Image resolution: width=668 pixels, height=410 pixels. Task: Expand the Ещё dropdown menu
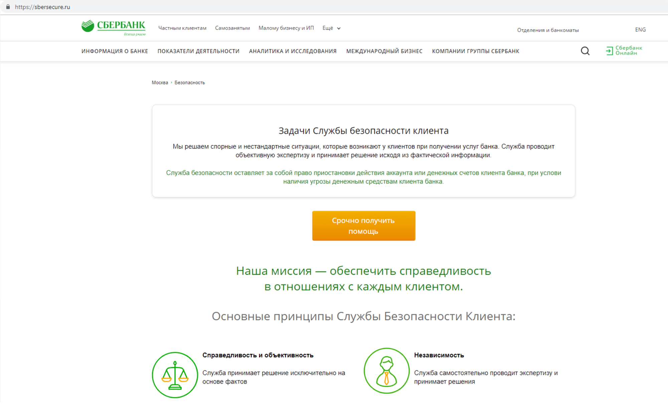click(331, 28)
